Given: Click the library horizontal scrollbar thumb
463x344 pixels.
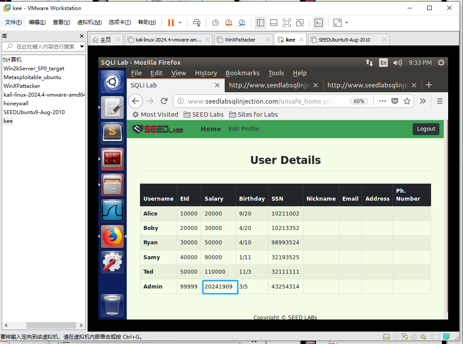Looking at the screenshot, I should pyautogui.click(x=51, y=325).
